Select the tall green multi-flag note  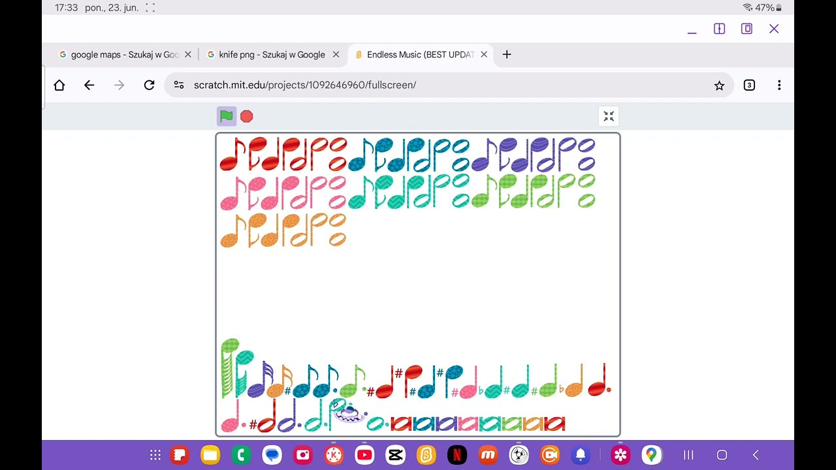pos(229,368)
